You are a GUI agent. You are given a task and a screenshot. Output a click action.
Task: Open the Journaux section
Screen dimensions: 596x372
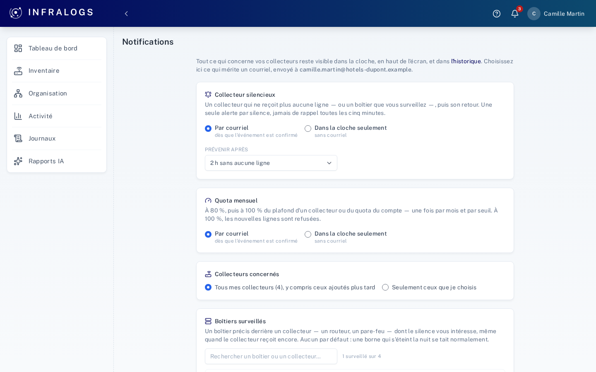point(57,138)
